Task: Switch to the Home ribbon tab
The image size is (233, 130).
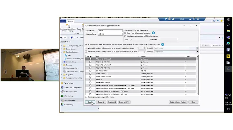Action: pos(70,21)
